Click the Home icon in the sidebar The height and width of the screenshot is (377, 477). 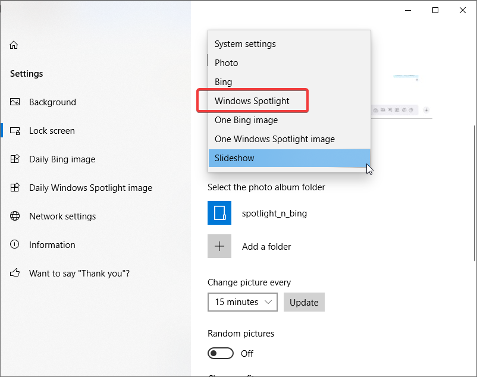pos(14,45)
